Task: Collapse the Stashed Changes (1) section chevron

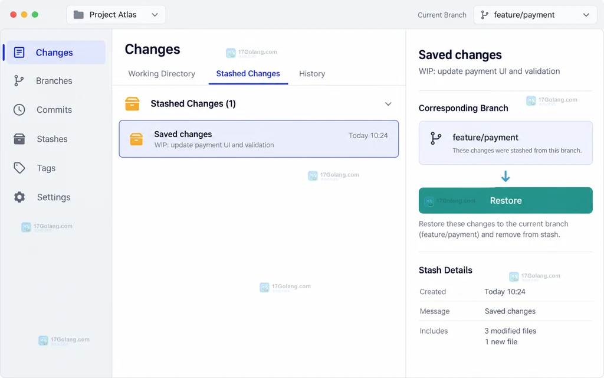Action: (x=388, y=104)
